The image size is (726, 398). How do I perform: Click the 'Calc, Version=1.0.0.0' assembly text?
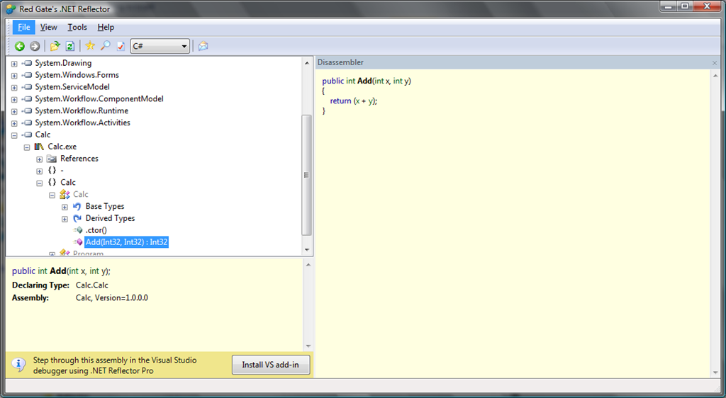tap(112, 298)
